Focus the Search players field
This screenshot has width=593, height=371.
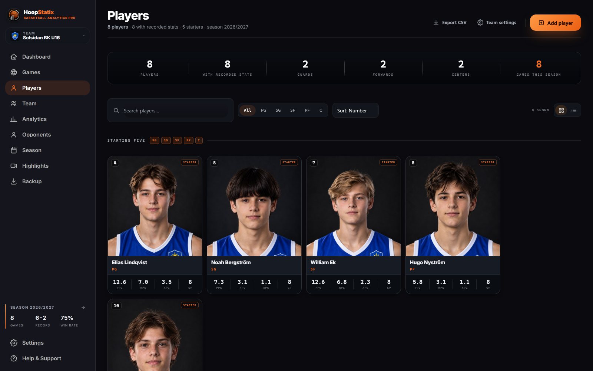[x=170, y=110]
